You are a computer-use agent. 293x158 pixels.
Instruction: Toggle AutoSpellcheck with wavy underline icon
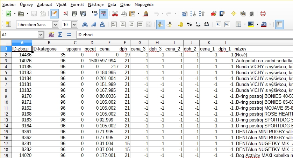[103, 14]
